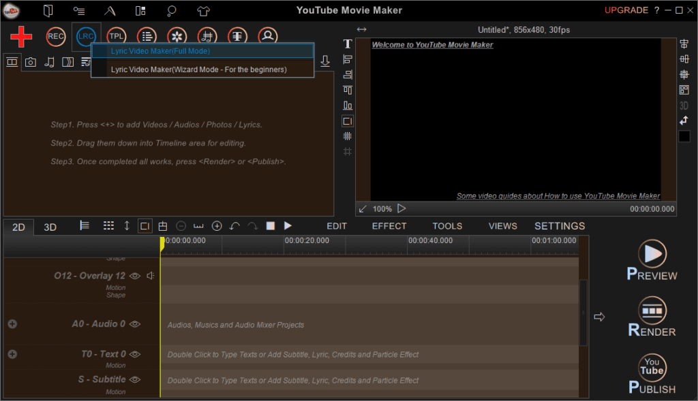Click the YouTube PUBLISH button

(652, 374)
